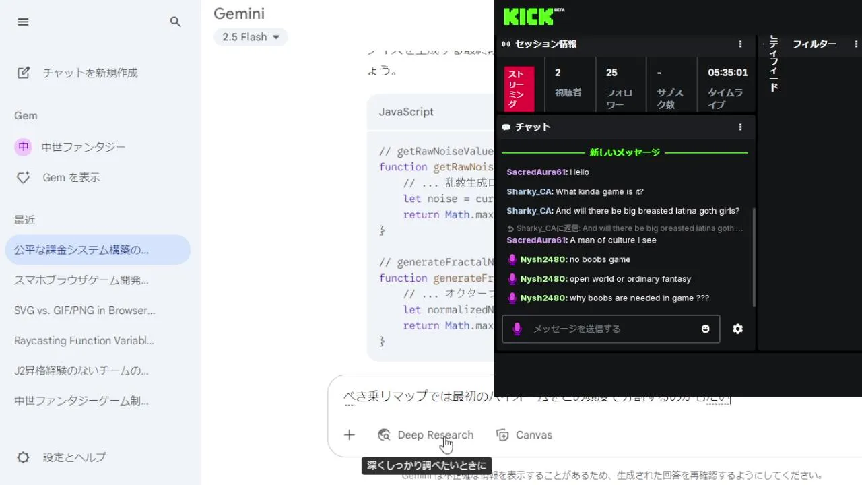Click the フィルター panel header

[814, 44]
